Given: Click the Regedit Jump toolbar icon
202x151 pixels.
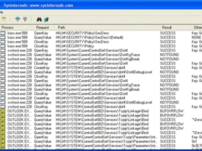Looking at the screenshot, I should click(46, 19).
